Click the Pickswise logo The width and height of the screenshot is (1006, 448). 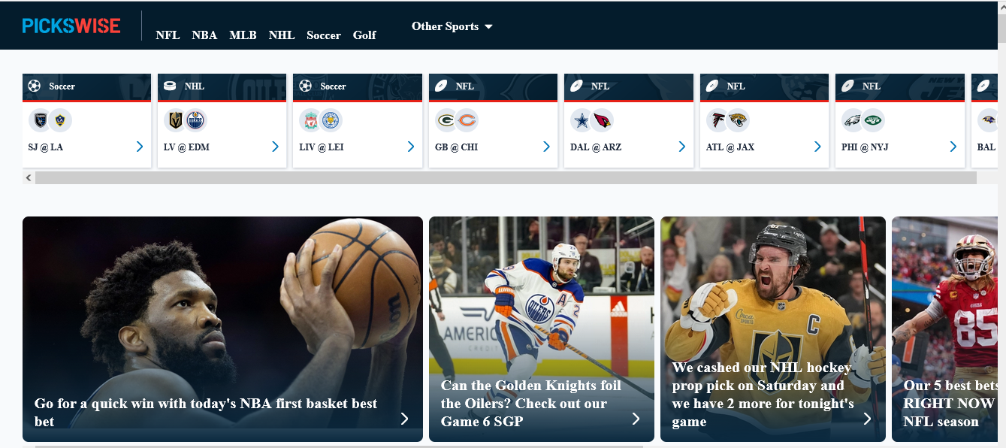click(71, 26)
